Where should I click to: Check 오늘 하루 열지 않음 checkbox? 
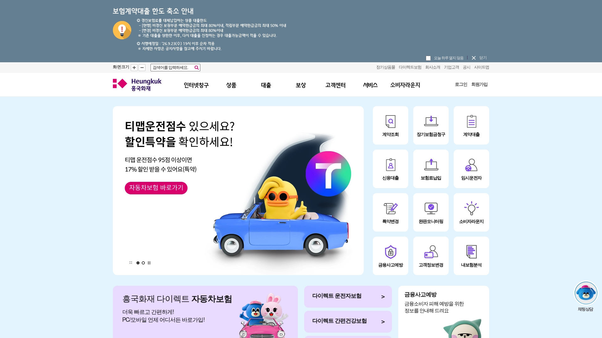[428, 58]
